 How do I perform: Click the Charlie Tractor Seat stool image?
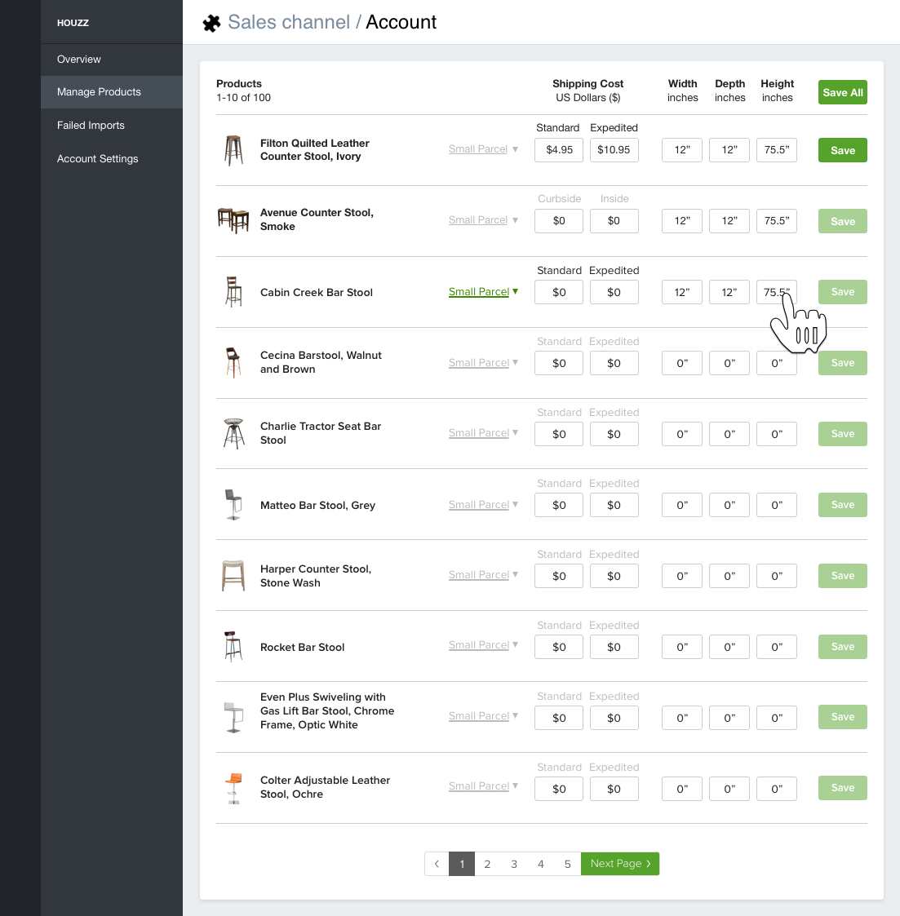(x=234, y=434)
